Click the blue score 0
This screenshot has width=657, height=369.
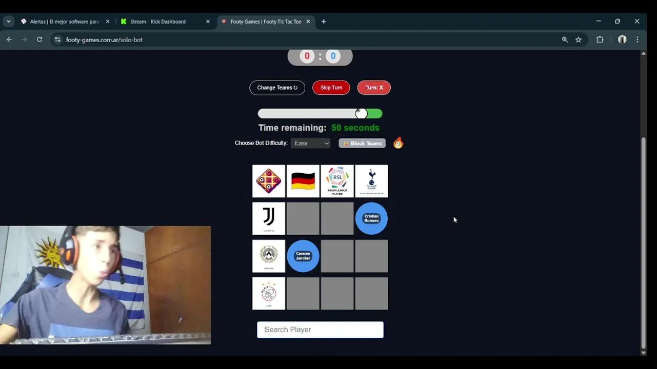coord(333,56)
